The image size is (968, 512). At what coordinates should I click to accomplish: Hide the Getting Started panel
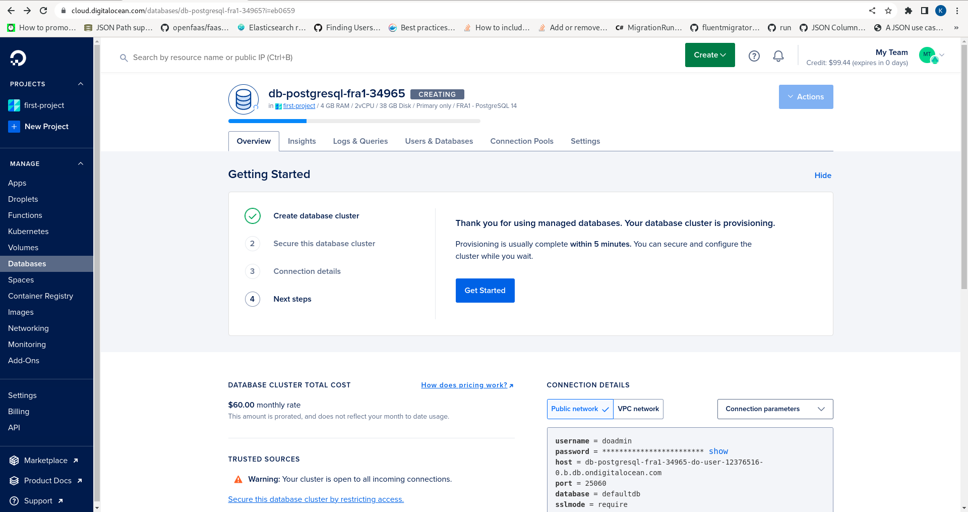click(x=823, y=176)
